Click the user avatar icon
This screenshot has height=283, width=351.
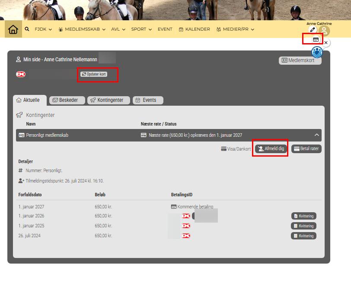(325, 31)
